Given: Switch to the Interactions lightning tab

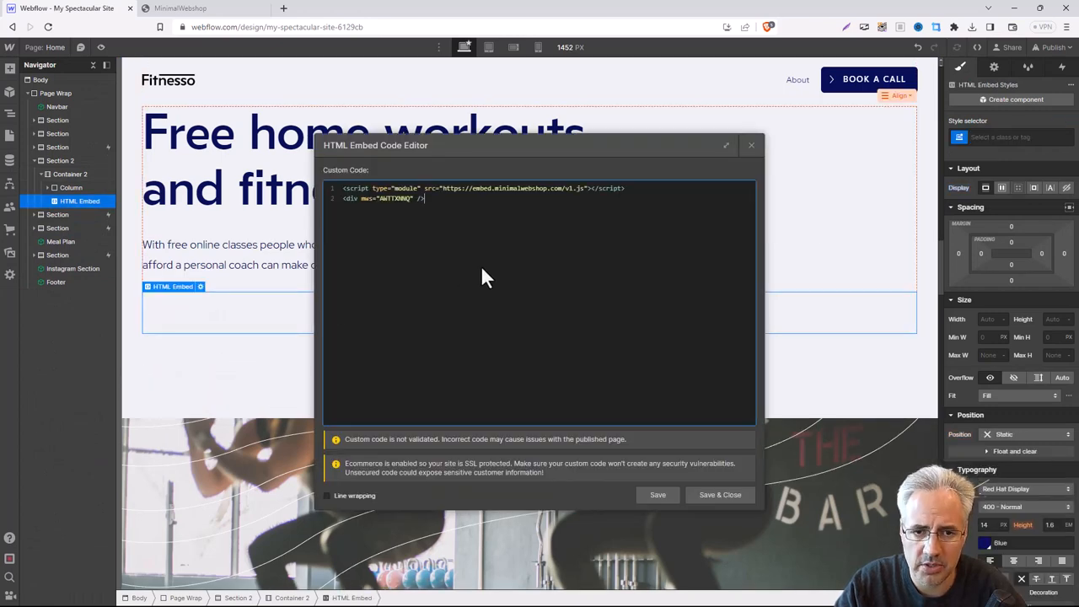Looking at the screenshot, I should tap(1061, 67).
